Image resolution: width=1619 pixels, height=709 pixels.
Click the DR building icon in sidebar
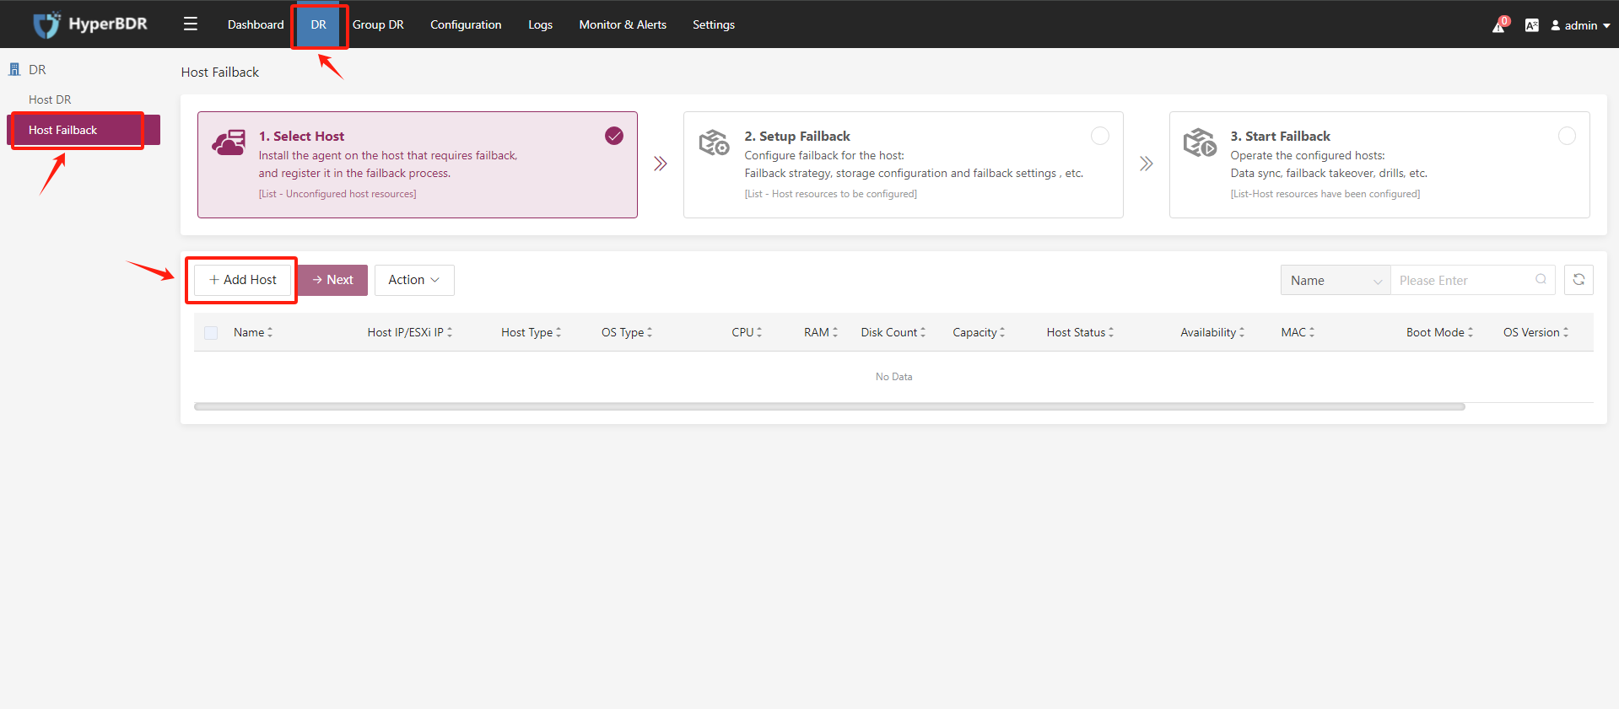pyautogui.click(x=14, y=69)
